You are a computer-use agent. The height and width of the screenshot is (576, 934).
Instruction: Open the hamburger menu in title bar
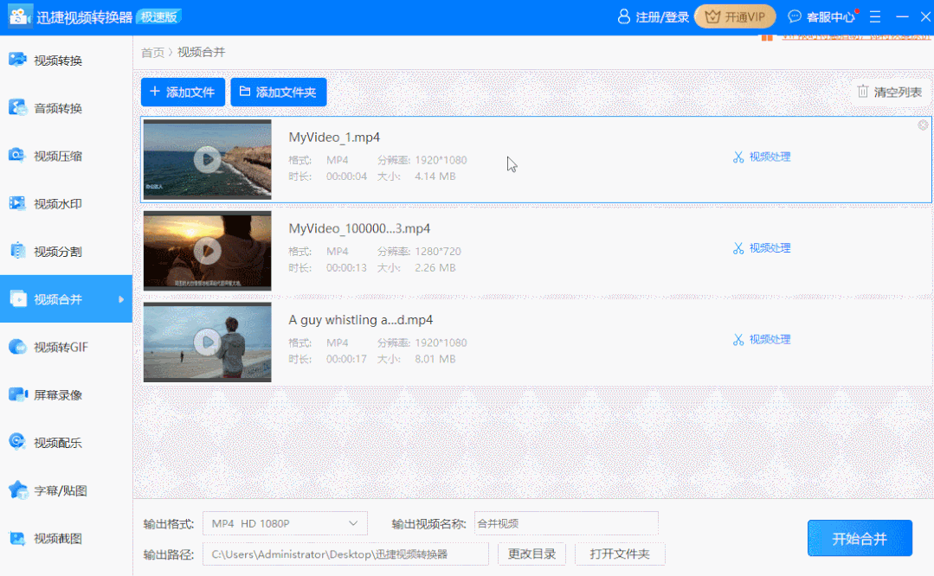pos(875,16)
